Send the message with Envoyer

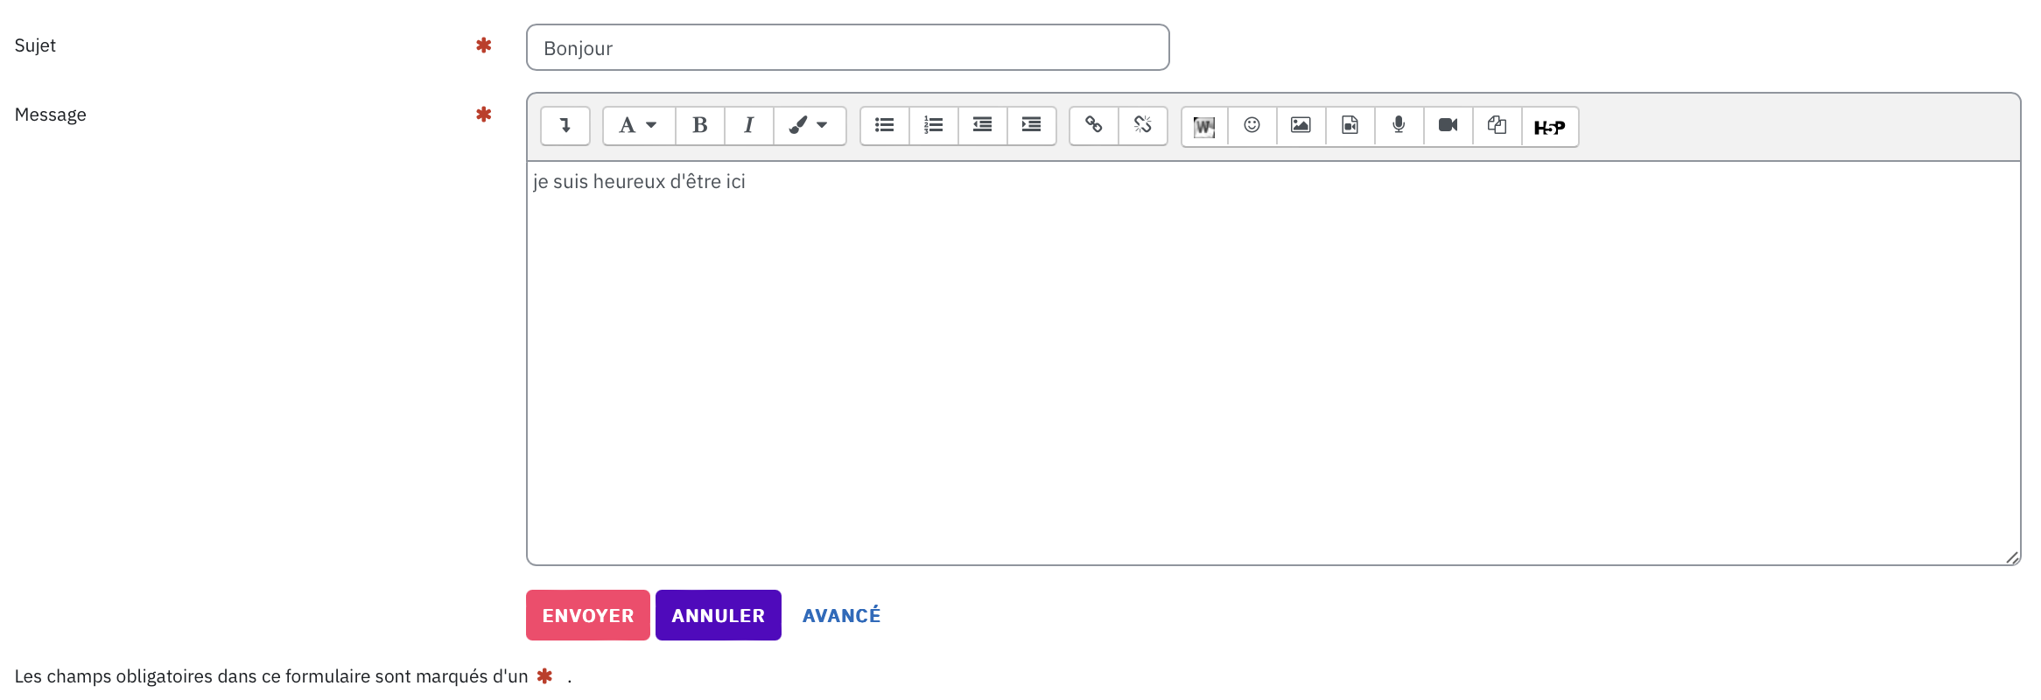(x=588, y=615)
